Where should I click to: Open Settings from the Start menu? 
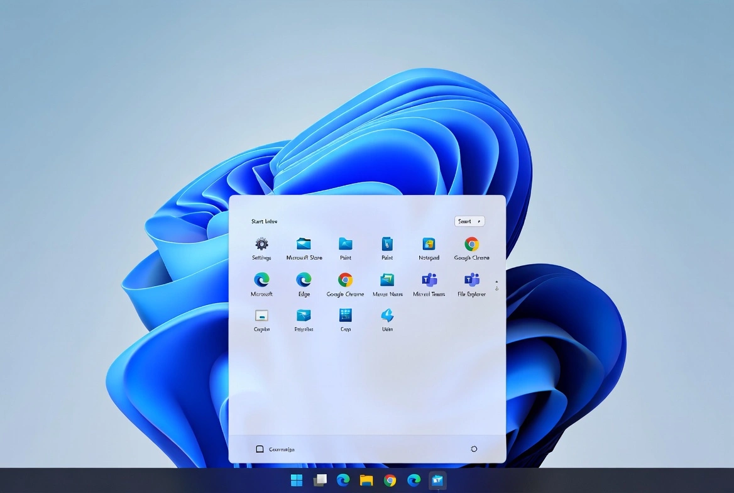[261, 245]
